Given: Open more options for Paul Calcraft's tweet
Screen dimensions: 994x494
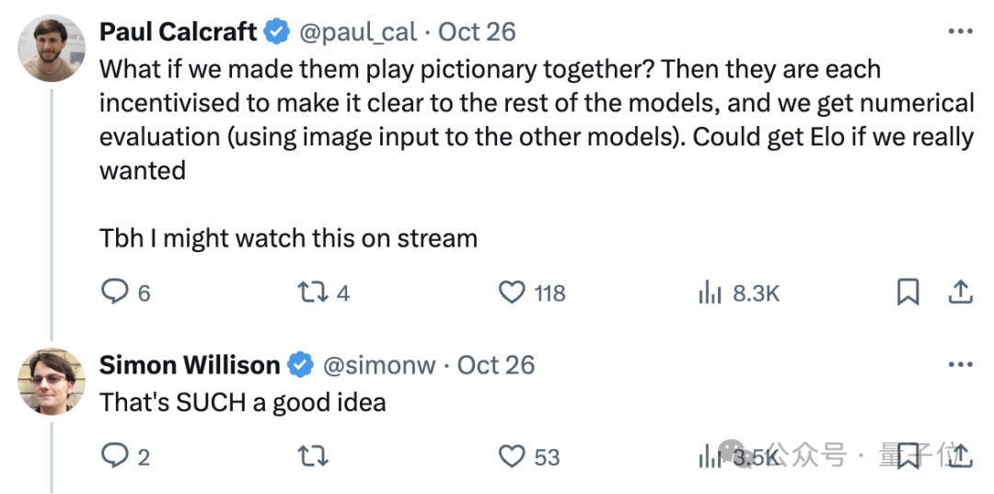Looking at the screenshot, I should tap(960, 31).
